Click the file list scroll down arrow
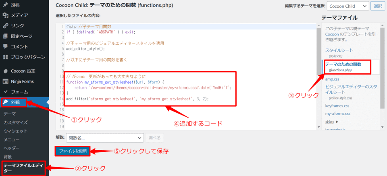The height and width of the screenshot is (176, 387). click(382, 127)
